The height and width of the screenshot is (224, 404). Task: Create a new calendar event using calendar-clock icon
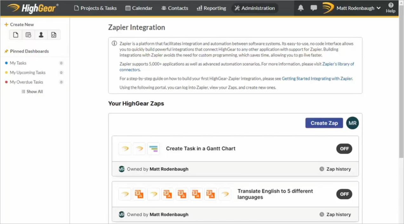tap(28, 35)
